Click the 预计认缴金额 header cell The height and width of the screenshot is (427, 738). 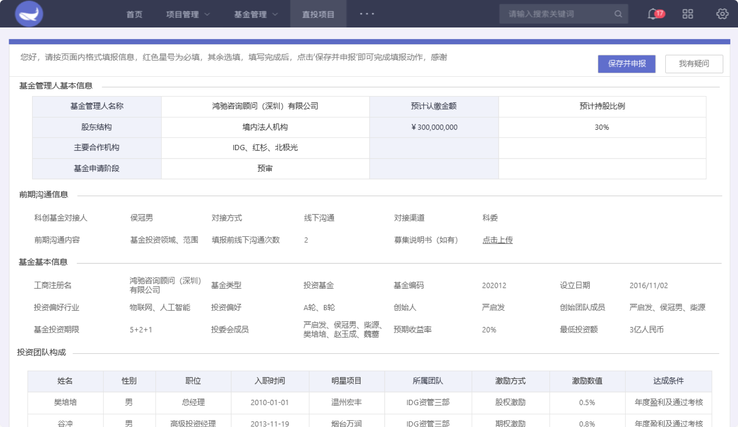pos(434,106)
